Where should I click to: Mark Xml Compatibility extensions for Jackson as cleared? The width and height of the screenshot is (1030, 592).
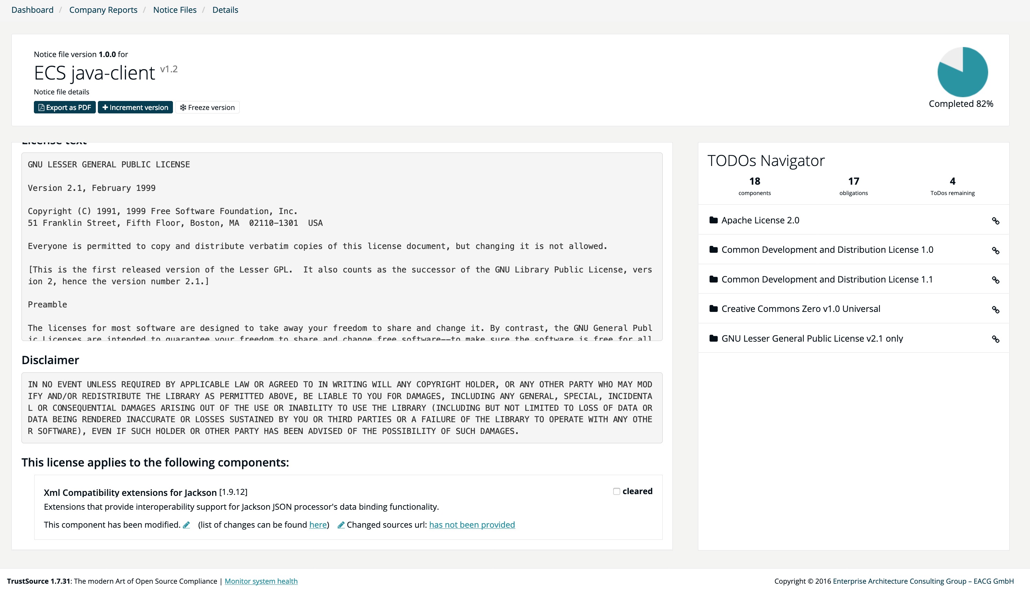[616, 491]
